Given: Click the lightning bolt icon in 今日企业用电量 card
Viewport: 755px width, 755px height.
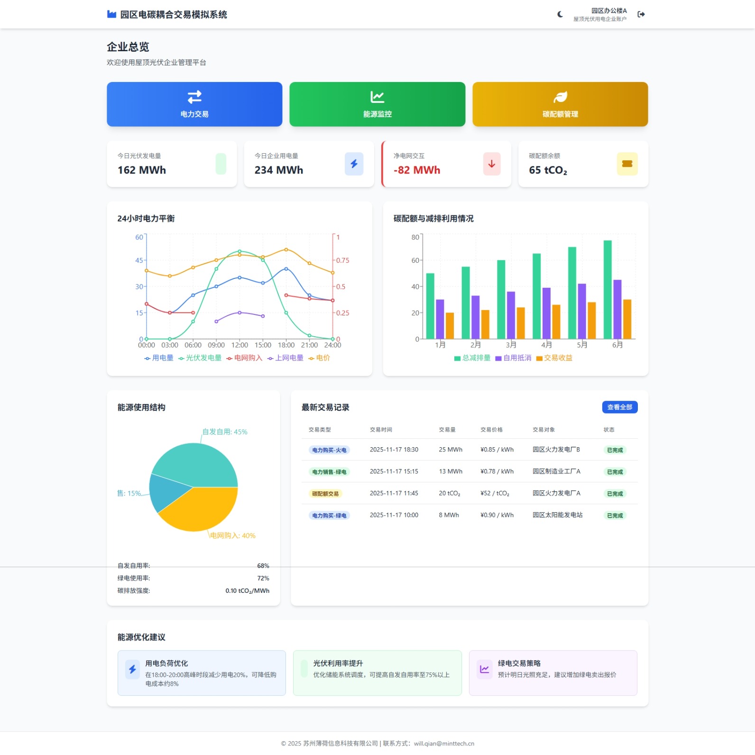Looking at the screenshot, I should (354, 164).
